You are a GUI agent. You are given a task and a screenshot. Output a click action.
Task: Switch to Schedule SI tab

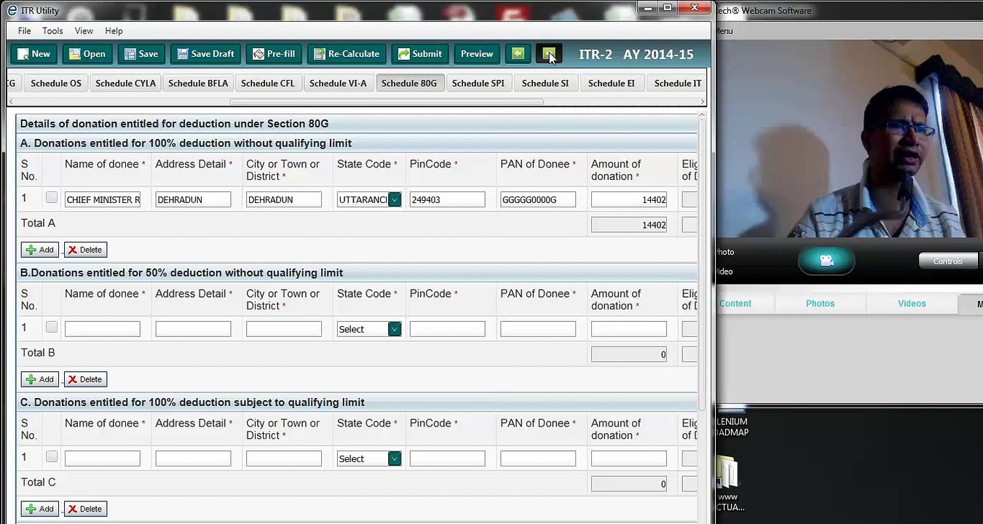point(545,83)
